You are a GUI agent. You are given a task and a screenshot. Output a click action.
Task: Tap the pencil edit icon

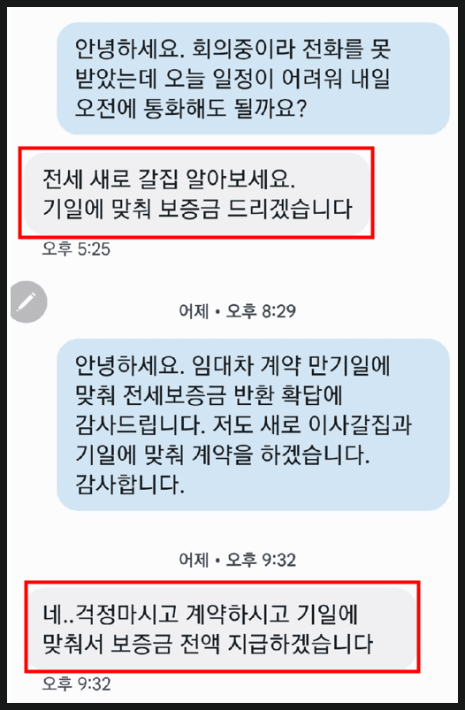click(x=28, y=302)
